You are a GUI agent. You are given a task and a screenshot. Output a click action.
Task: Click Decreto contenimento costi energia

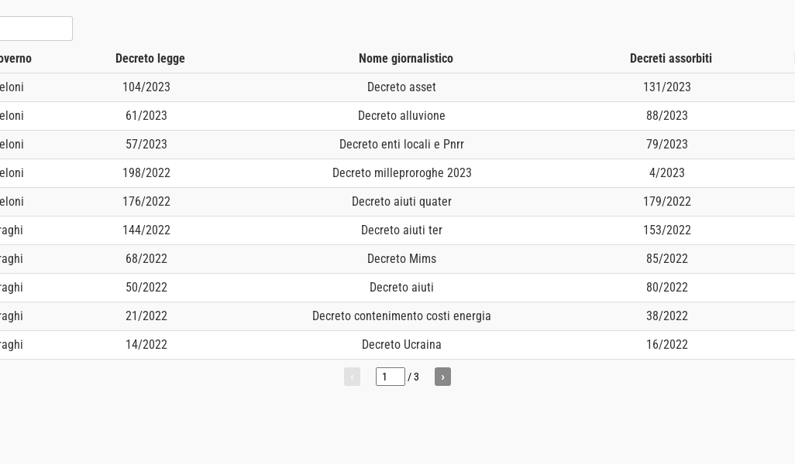click(x=401, y=316)
